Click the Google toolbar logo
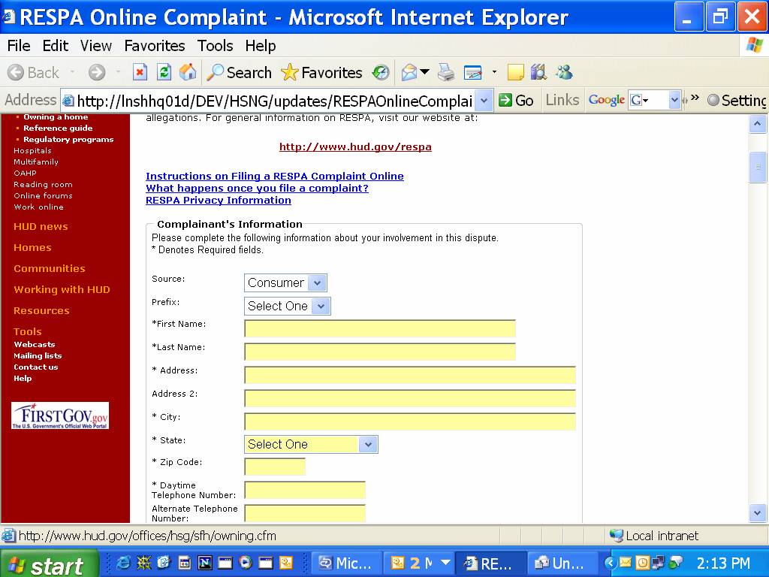The height and width of the screenshot is (577, 769). tap(606, 100)
